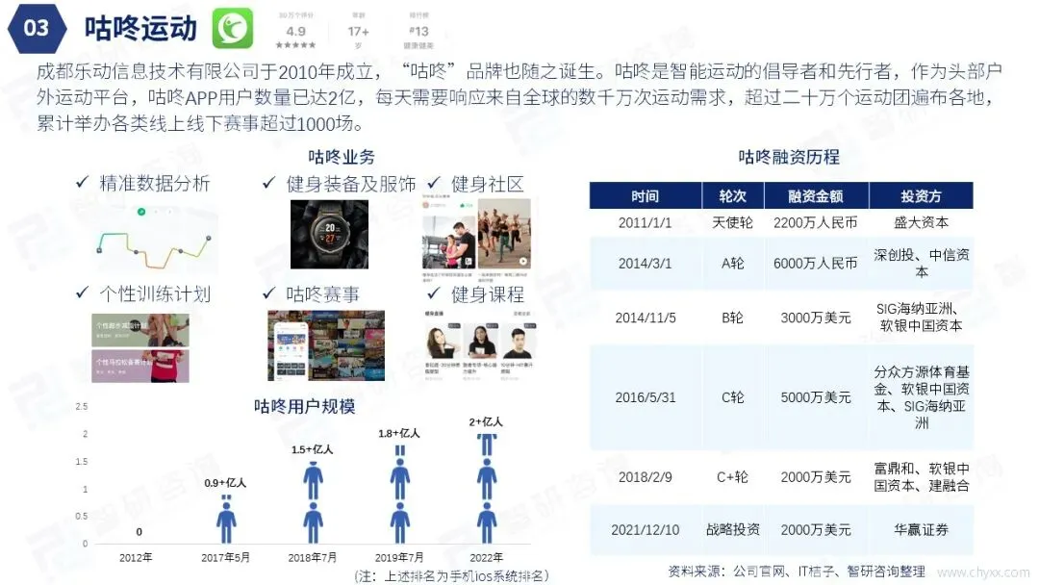
Task: Click the 分众方源体育基金 investor cell
Action: pos(921,397)
